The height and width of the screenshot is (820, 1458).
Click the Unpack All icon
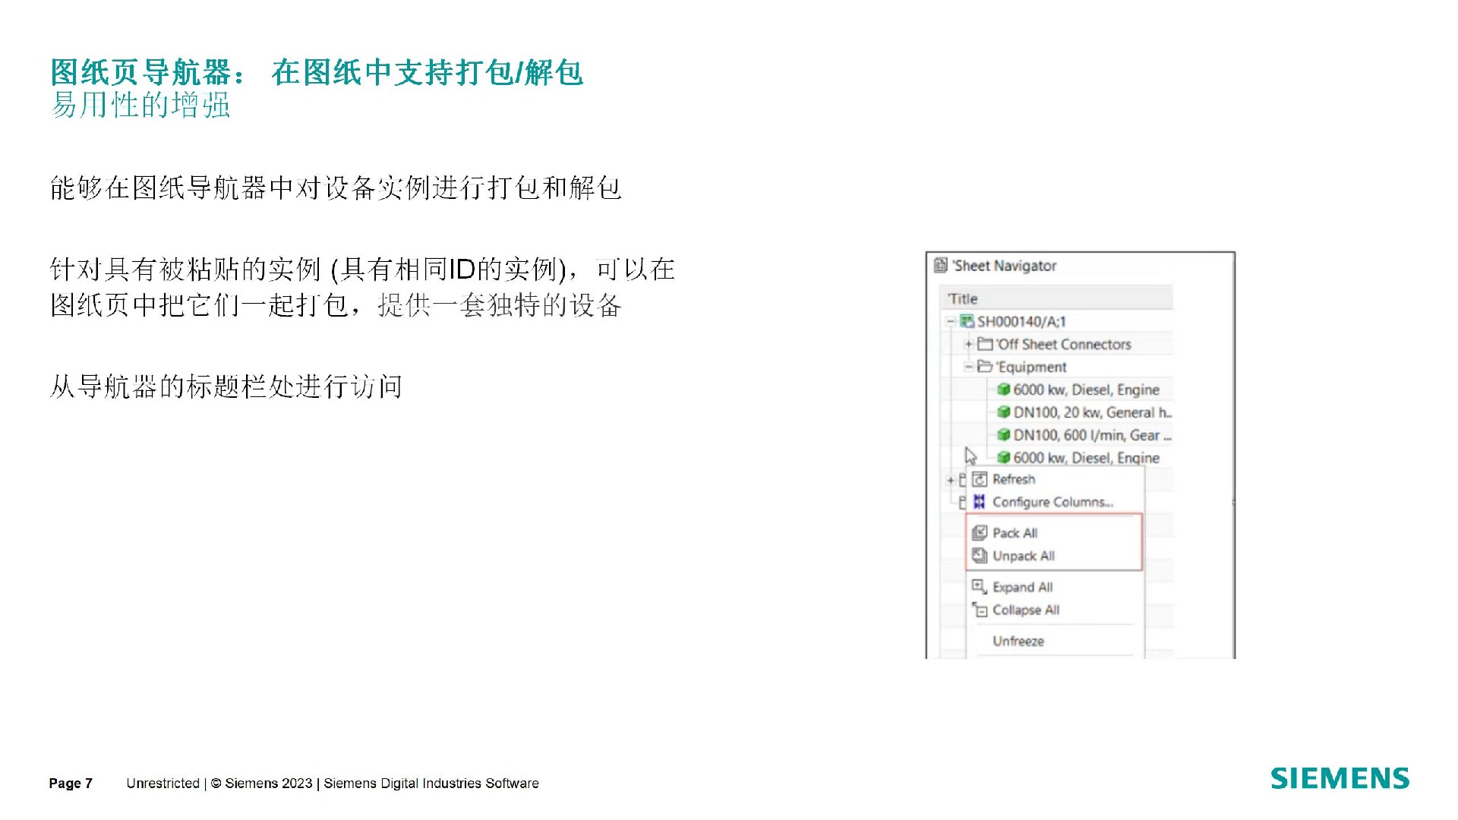pos(980,556)
